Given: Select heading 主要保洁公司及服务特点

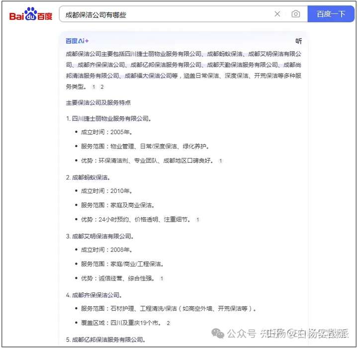Looking at the screenshot, I should click(x=98, y=103).
